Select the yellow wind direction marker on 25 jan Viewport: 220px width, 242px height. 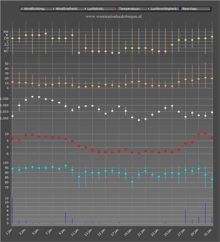point(172,45)
